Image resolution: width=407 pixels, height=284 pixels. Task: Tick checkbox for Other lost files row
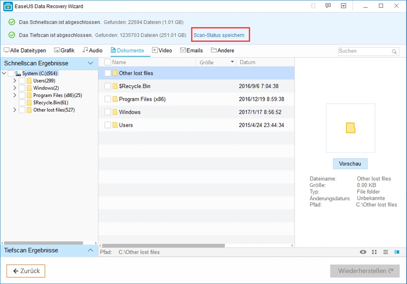click(107, 73)
